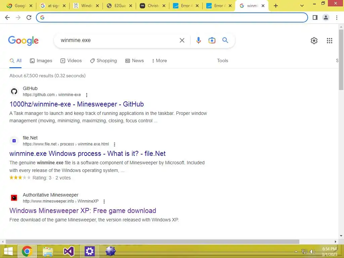
Task: Open Windows Minesweeper XP download link
Action: coord(83,211)
